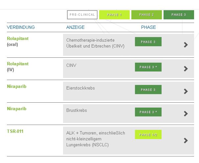The height and width of the screenshot is (163, 199).
Task: Open Niraparib Eierstockkrebs row chevron
Action: [186, 91]
